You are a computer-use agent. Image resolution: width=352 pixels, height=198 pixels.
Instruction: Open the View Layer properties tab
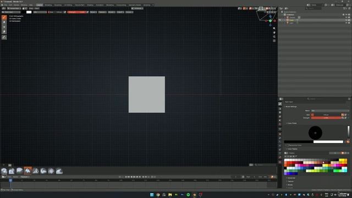pos(280,117)
